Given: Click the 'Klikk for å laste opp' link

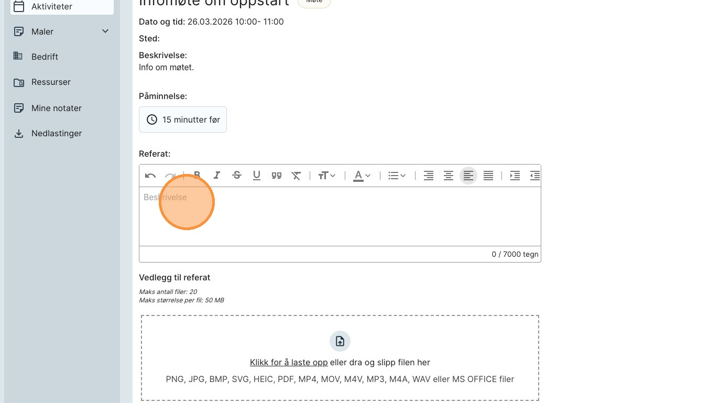Looking at the screenshot, I should 289,363.
